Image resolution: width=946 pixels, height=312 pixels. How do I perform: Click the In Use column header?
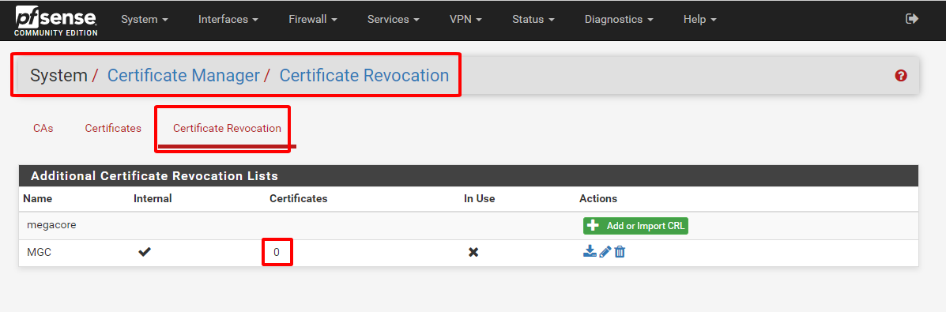click(479, 198)
